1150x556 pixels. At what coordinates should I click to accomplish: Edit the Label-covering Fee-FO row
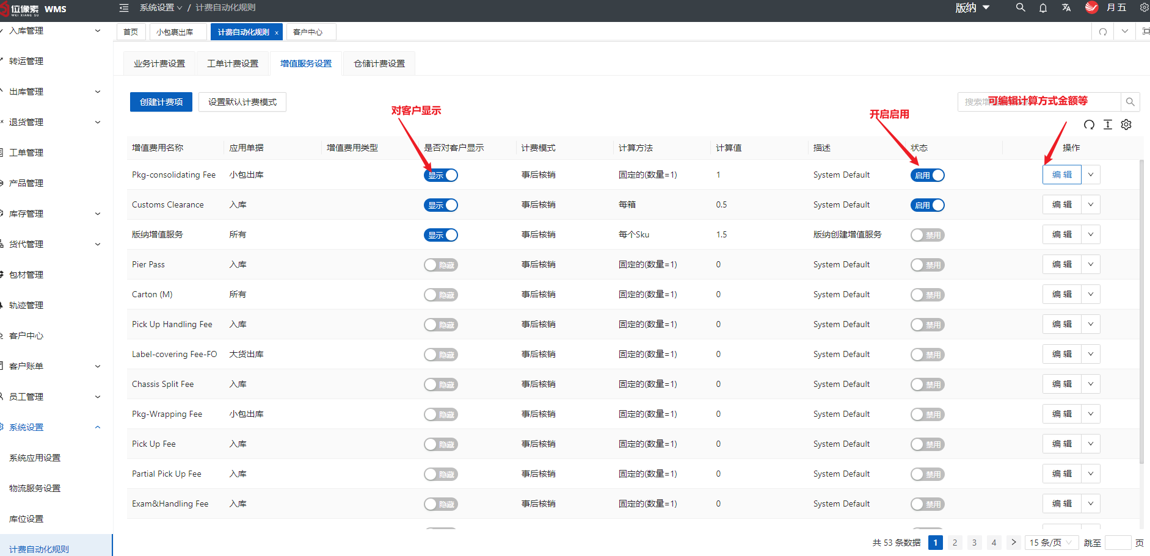pyautogui.click(x=1062, y=354)
